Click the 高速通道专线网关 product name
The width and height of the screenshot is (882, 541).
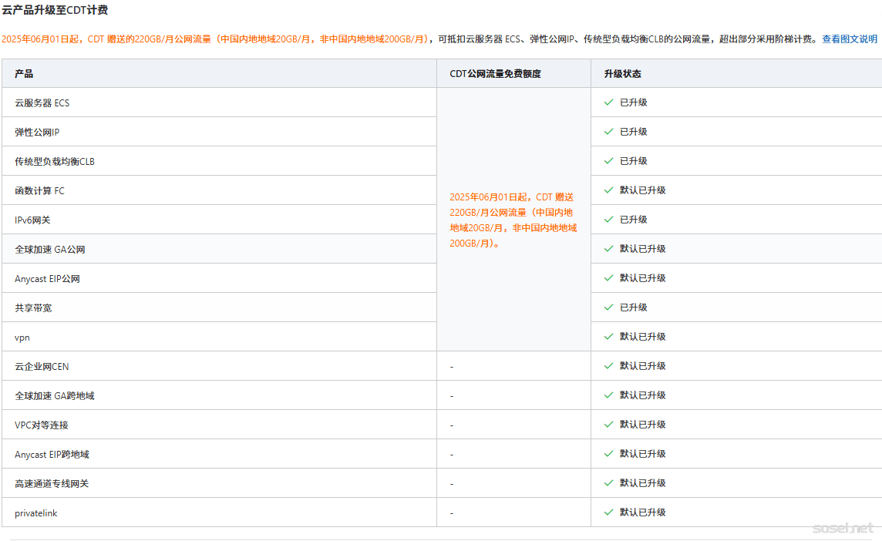[x=52, y=484]
